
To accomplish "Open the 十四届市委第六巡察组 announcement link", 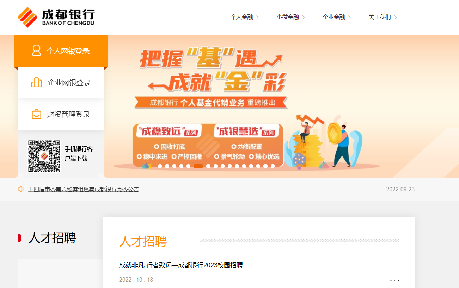I will click(x=84, y=189).
